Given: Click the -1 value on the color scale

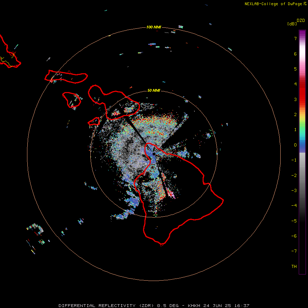Looking at the screenshot, I should point(294,160).
